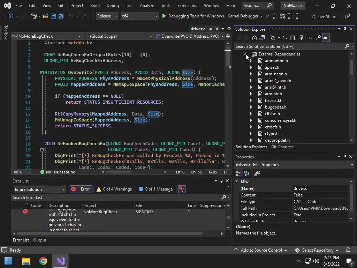Click the Property Pages wrench icon in Properties

tap(257, 173)
